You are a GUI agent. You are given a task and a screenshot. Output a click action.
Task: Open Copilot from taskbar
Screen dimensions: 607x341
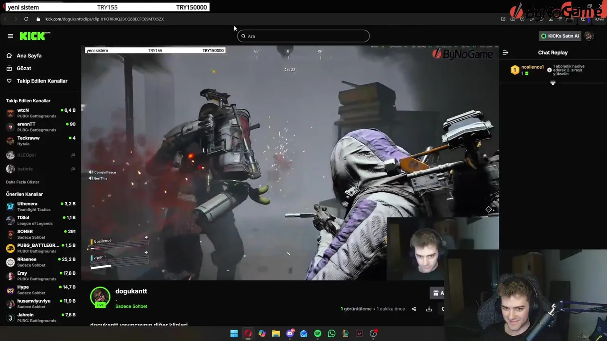pos(262,333)
